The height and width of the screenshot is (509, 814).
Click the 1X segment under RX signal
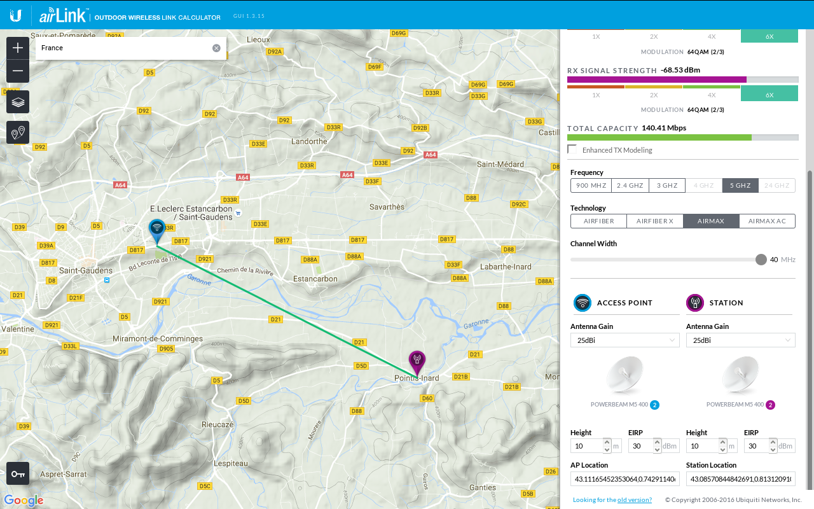click(596, 95)
